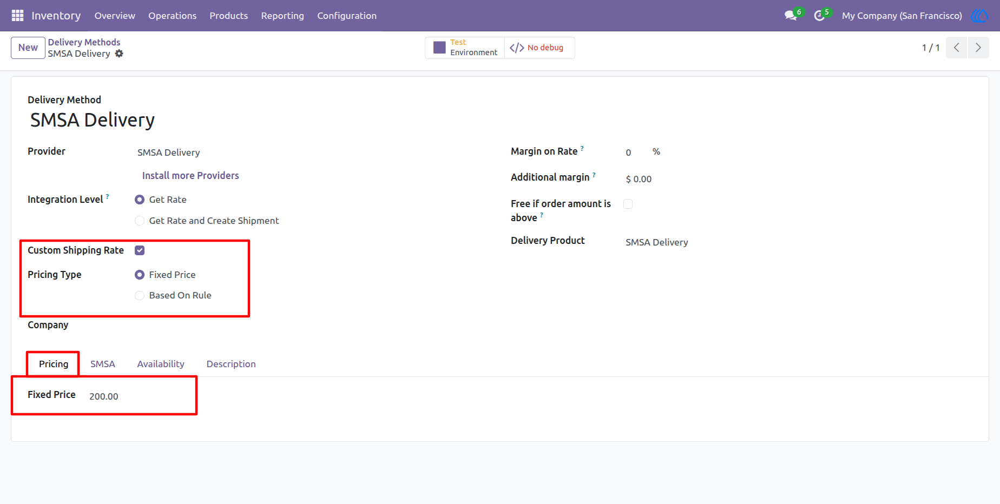1000x504 pixels.
Task: Open the Configuration menu
Action: coord(347,16)
